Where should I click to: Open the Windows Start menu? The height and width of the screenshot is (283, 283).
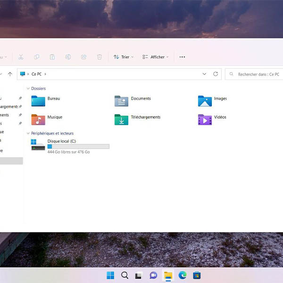click(110, 275)
